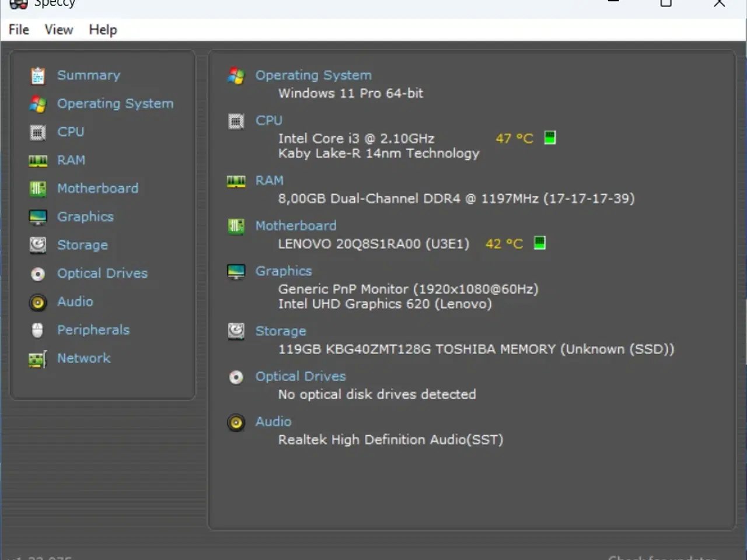This screenshot has width=747, height=560.
Task: Open the Storage heading link in detail pane
Action: click(281, 331)
